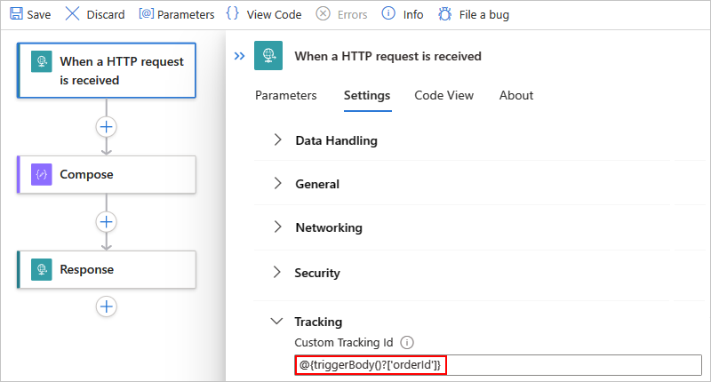
Task: Add a step between Compose and Response
Action: [x=107, y=222]
